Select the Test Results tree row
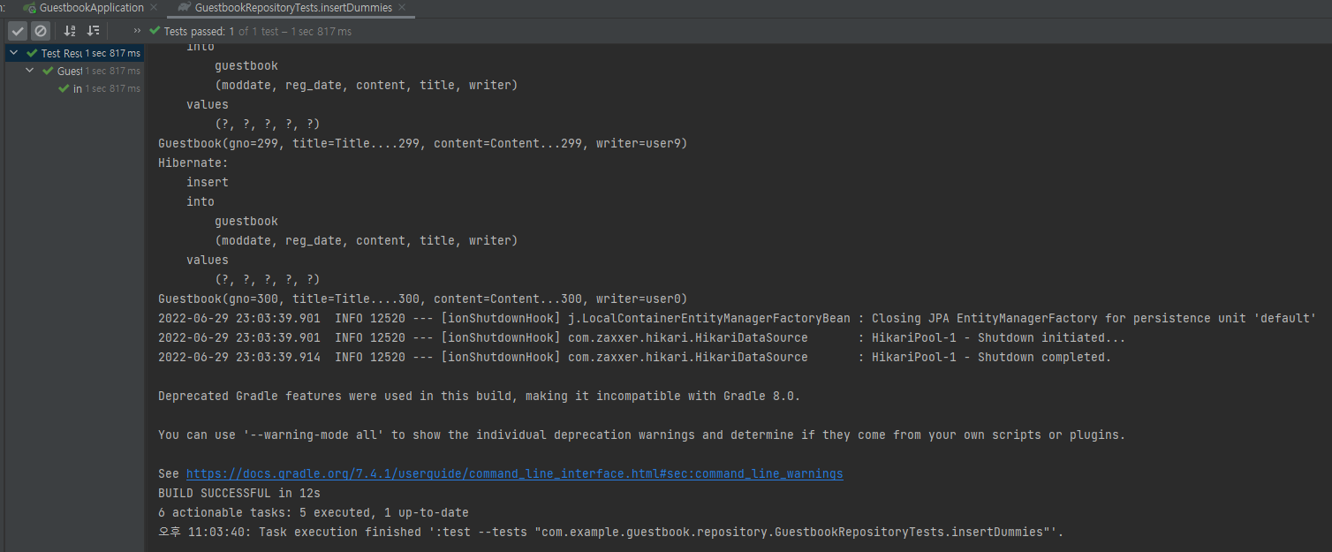Screen dimensions: 1332x552 point(74,53)
